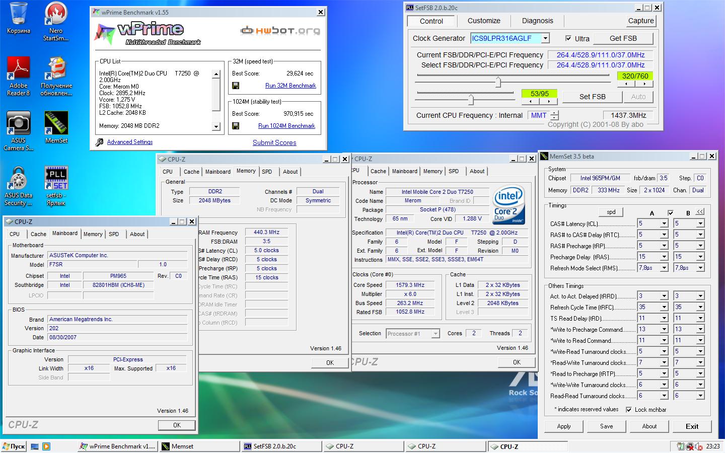This screenshot has width=725, height=453.
Task: Open the Processor #1 selection dropdown in CPU-Z
Action: tap(436, 334)
